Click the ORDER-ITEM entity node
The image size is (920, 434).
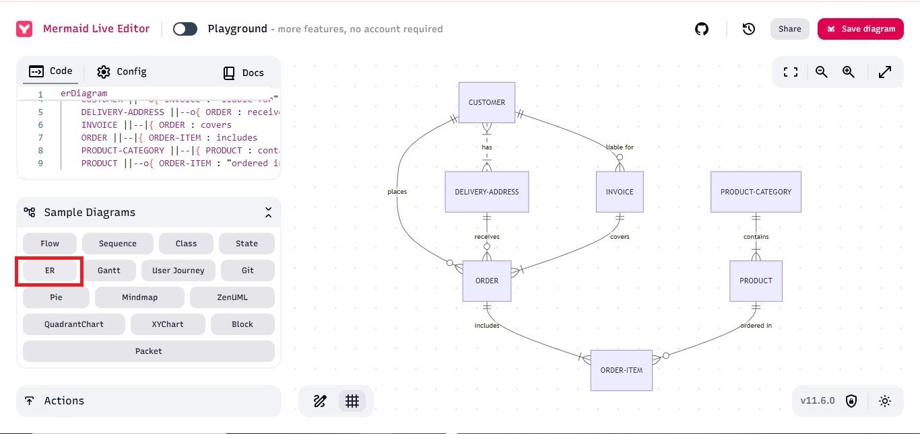(622, 371)
